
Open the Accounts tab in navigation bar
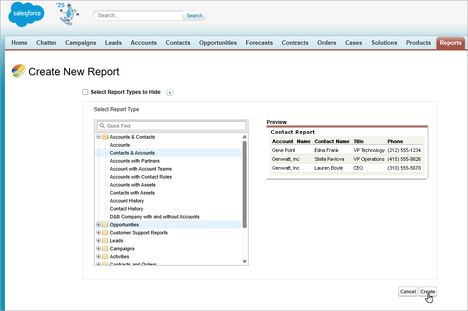click(143, 43)
